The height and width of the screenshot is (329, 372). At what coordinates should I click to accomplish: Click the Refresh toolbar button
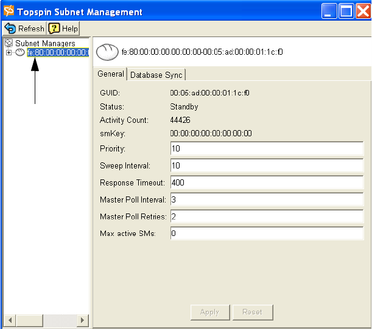(x=24, y=29)
